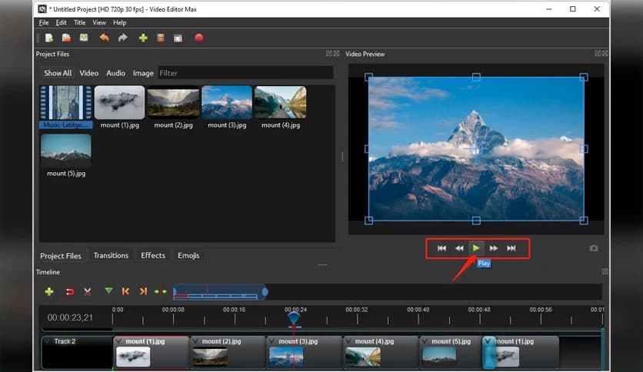Select mount (3).jpg in Project Files
The height and width of the screenshot is (372, 643).
click(227, 107)
